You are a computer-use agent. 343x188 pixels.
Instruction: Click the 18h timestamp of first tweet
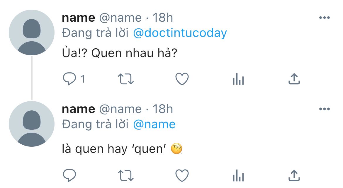pyautogui.click(x=163, y=18)
